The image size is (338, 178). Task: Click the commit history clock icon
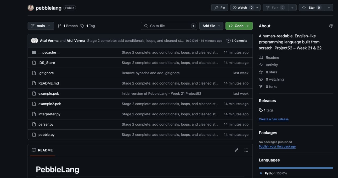(228, 41)
